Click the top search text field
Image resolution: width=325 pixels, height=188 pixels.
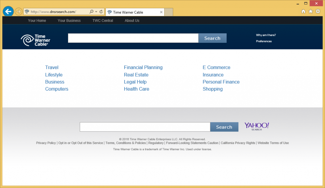coord(133,38)
